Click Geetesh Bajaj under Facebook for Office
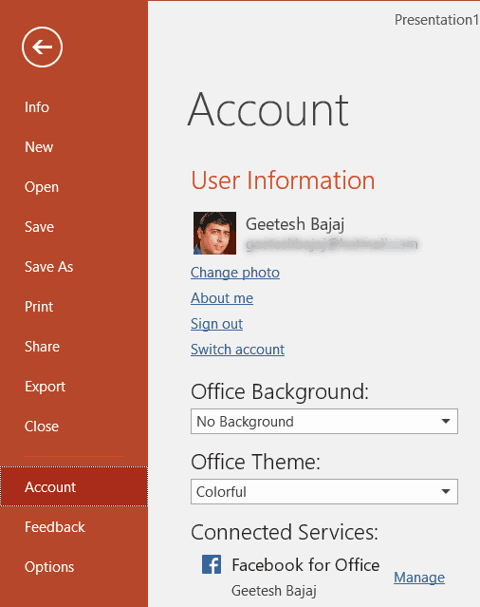The width and height of the screenshot is (480, 607). click(273, 591)
